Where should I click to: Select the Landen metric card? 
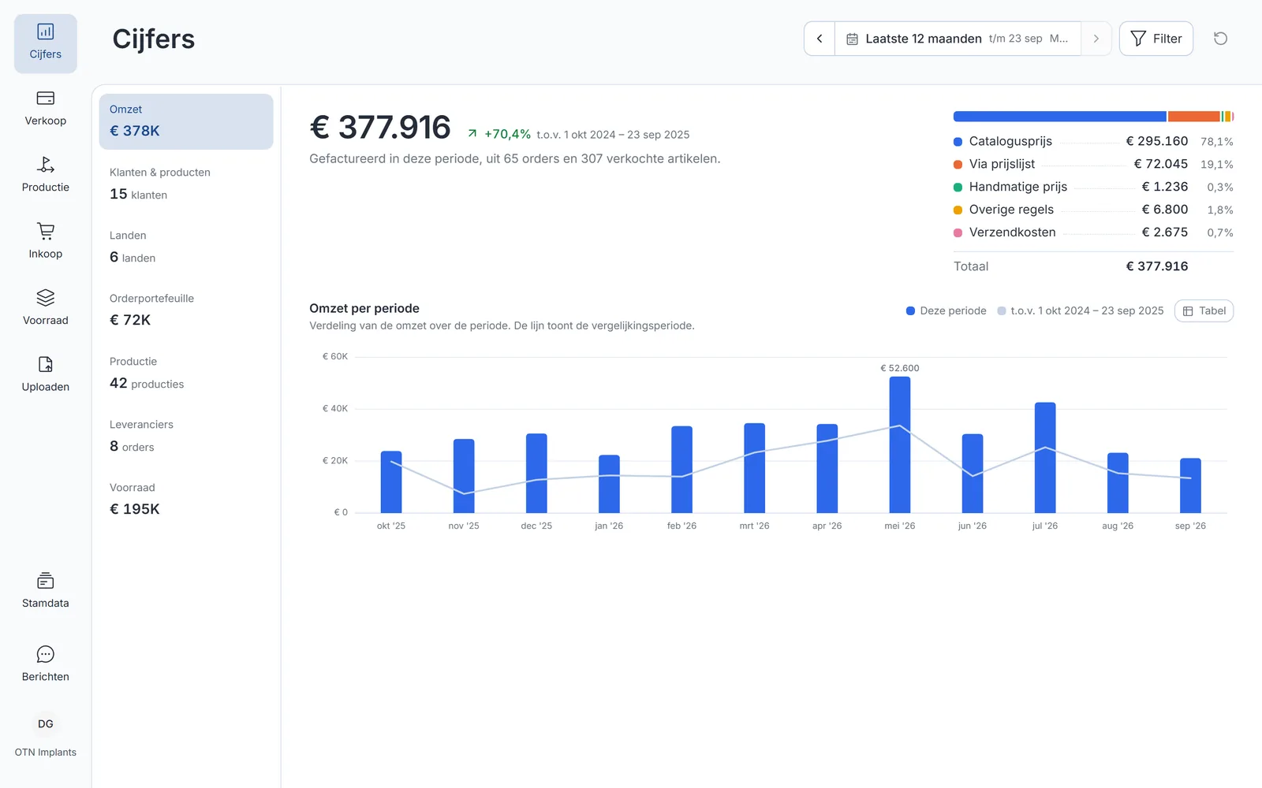point(186,247)
